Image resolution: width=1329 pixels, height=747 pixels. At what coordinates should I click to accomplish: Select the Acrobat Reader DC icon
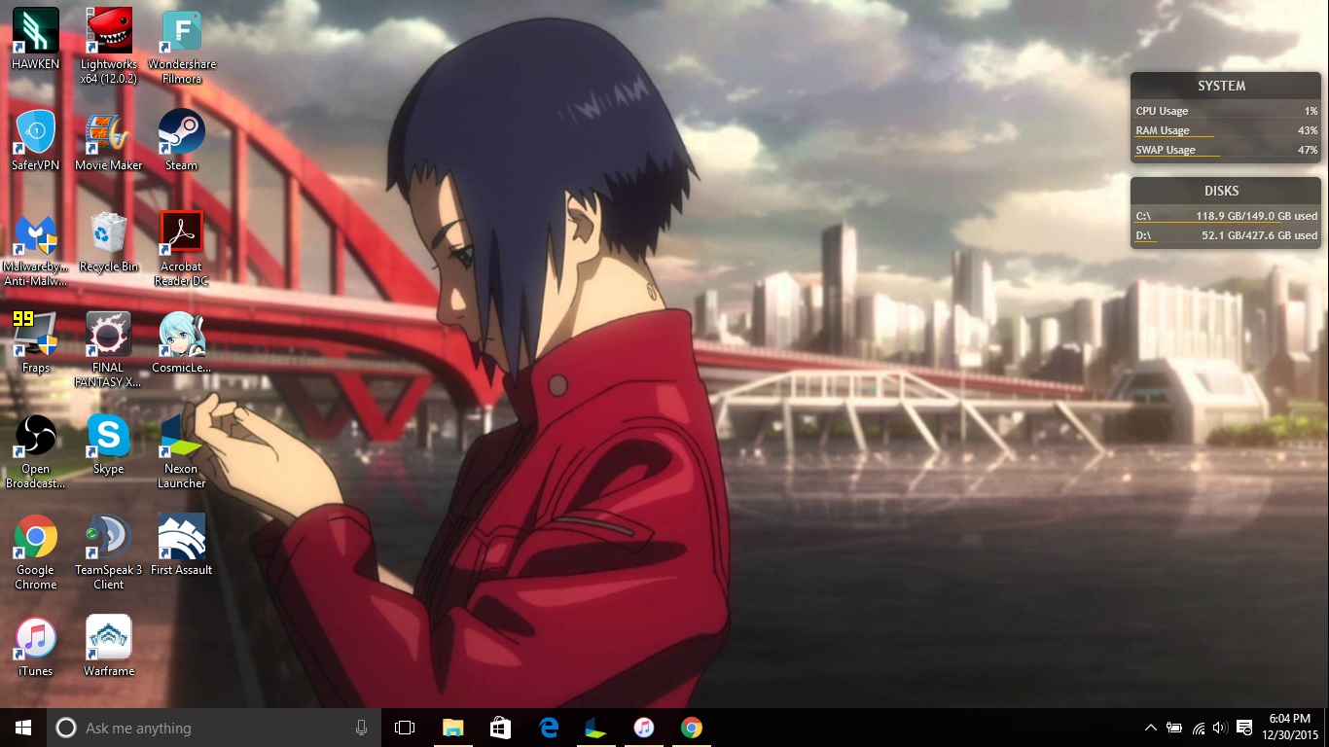[x=181, y=233]
